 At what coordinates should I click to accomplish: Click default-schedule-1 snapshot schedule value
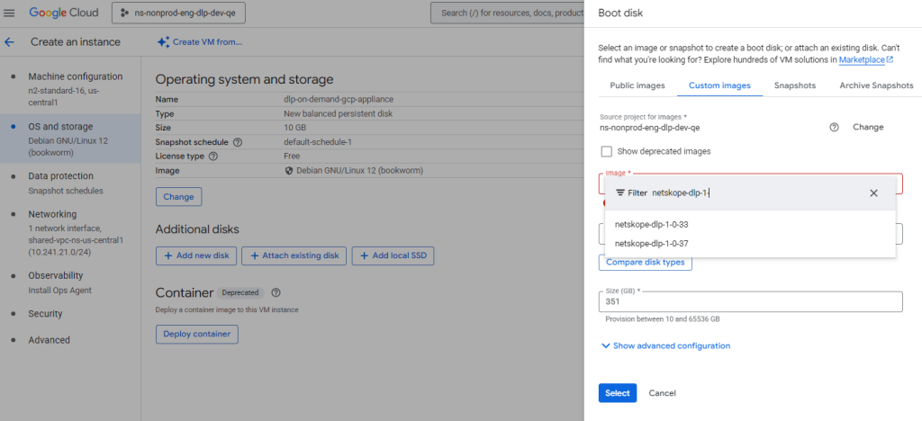[x=318, y=142]
